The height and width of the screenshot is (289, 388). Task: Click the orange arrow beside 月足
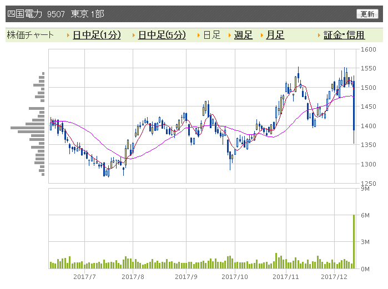(261, 36)
